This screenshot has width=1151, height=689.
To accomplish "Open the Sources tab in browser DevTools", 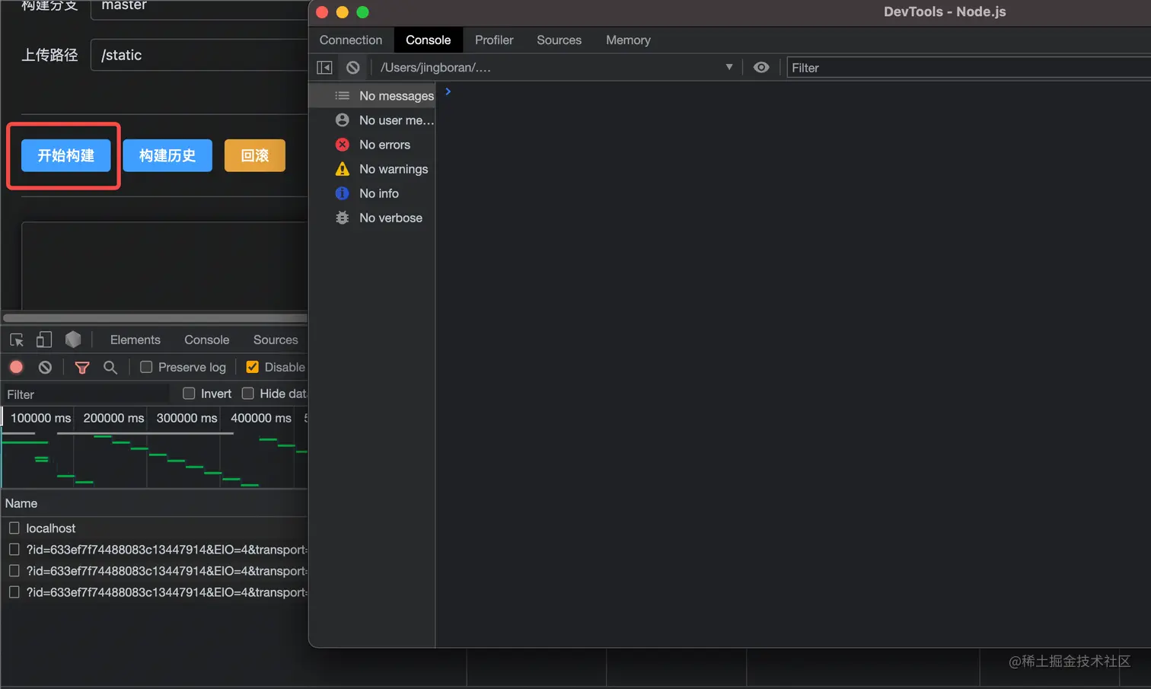I will coord(276,340).
